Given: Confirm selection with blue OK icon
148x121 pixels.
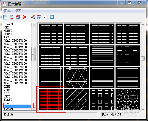Looking at the screenshot, I should pos(52,17).
